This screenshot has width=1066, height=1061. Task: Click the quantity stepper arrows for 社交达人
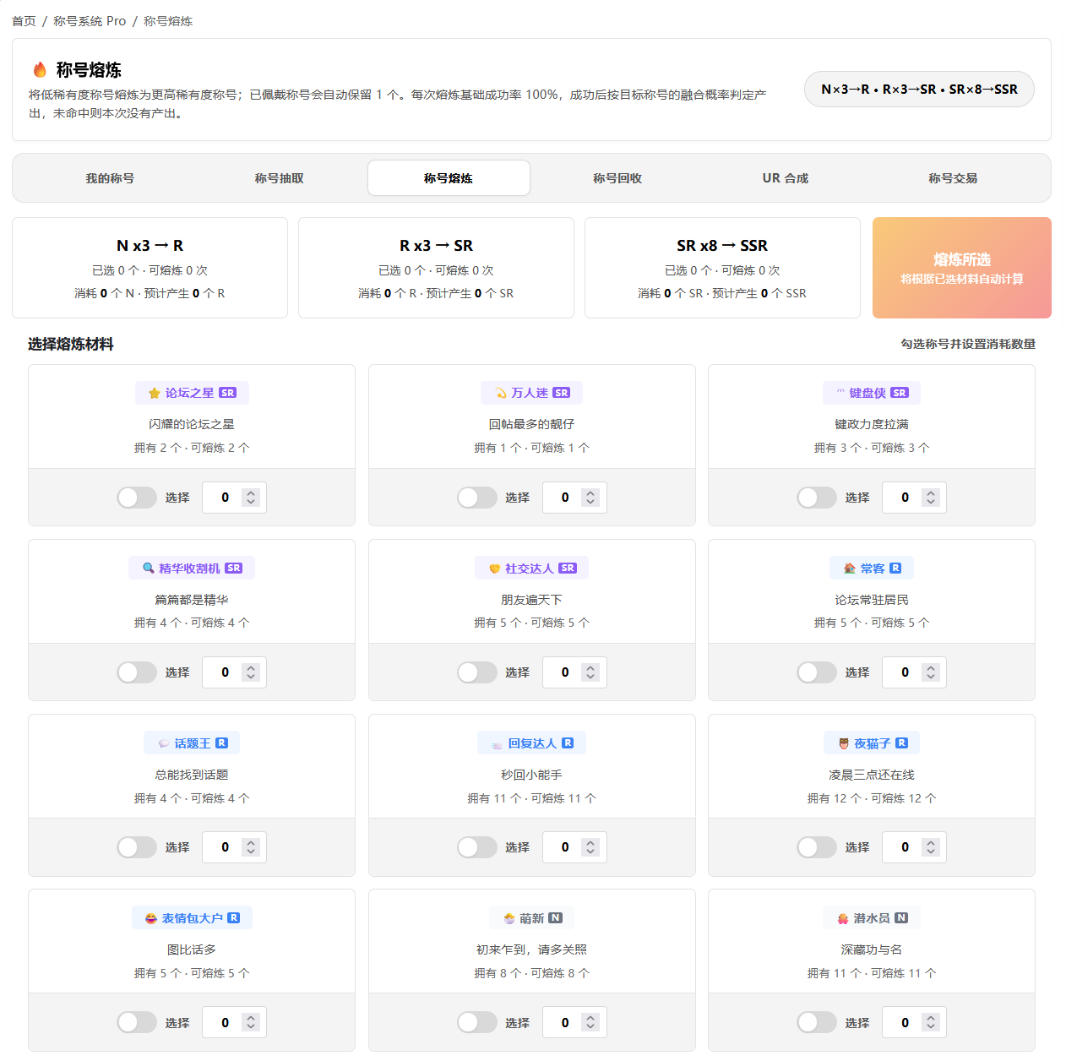(x=590, y=672)
